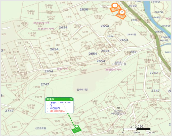Image resolution: width=172 pixels, height=136 pixels.
Task: Click parcel label 산428 18임
Action: pos(32,34)
